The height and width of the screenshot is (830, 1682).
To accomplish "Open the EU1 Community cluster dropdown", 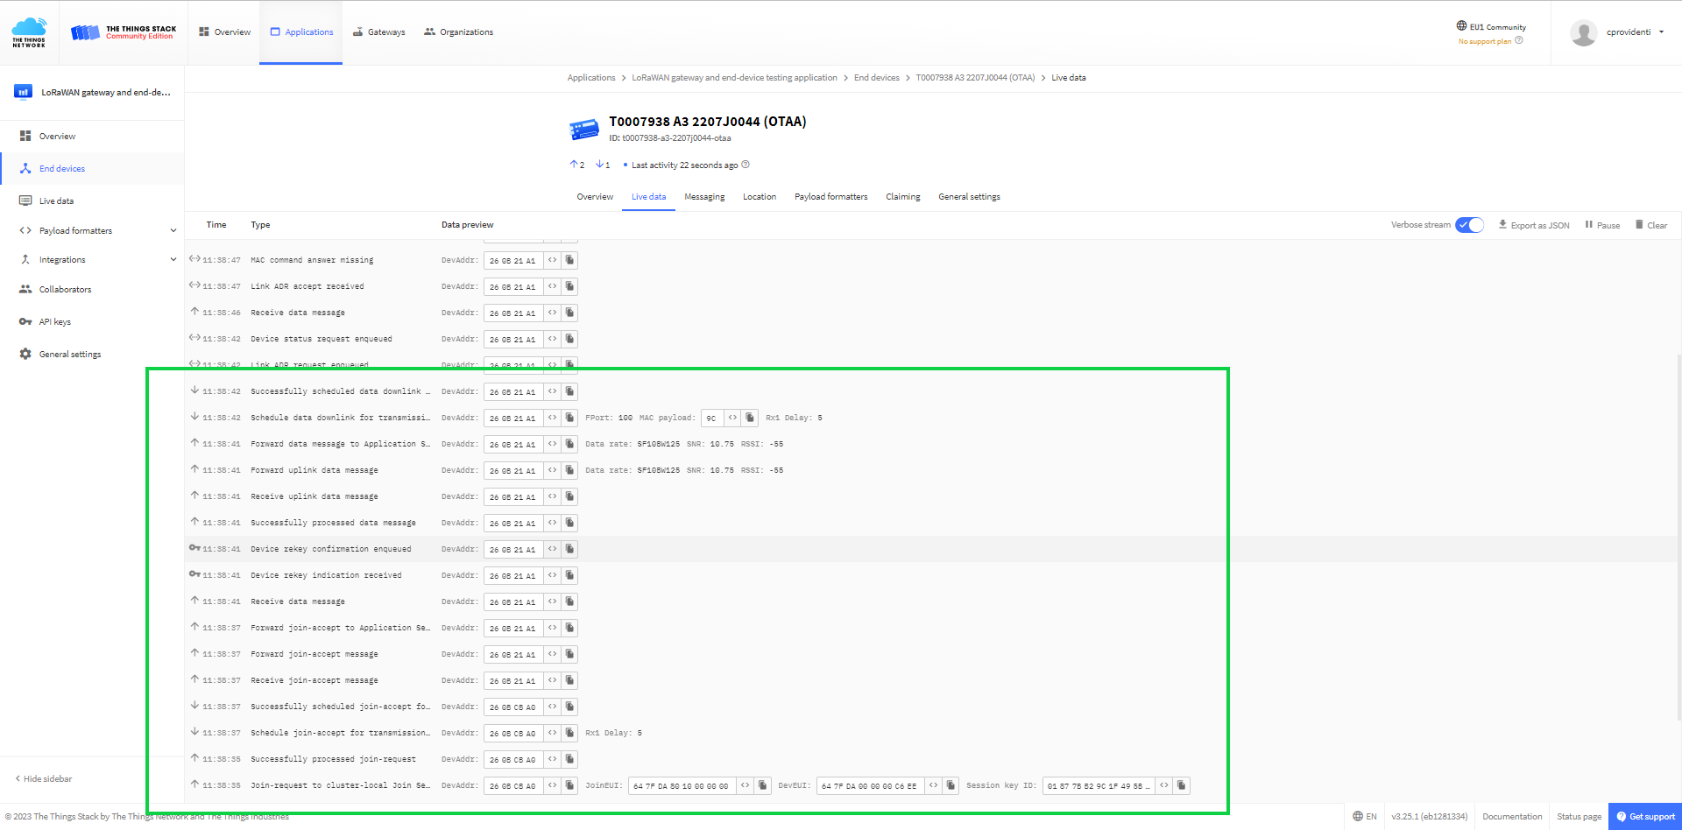I will [x=1490, y=26].
